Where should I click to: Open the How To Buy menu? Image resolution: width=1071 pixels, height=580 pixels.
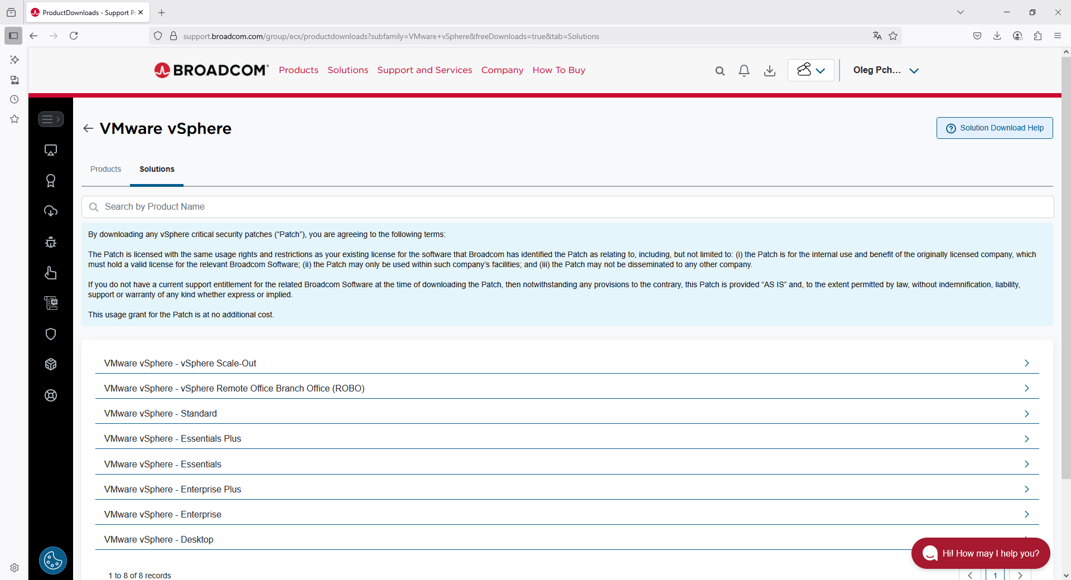point(559,70)
